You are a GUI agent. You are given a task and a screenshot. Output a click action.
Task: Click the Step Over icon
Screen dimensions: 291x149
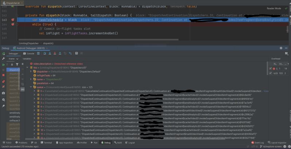coord(45,54)
